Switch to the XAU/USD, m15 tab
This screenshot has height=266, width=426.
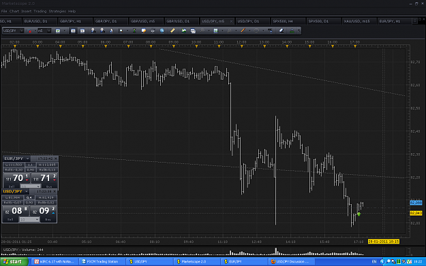359,21
